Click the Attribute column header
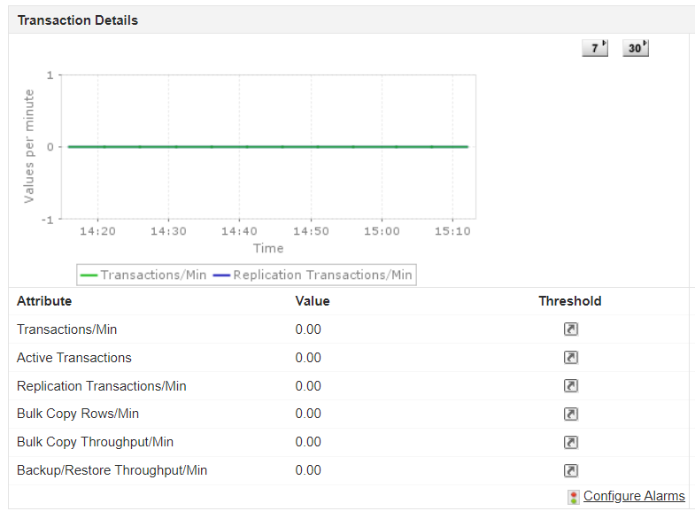Screen dimensions: 695x519 (44, 301)
